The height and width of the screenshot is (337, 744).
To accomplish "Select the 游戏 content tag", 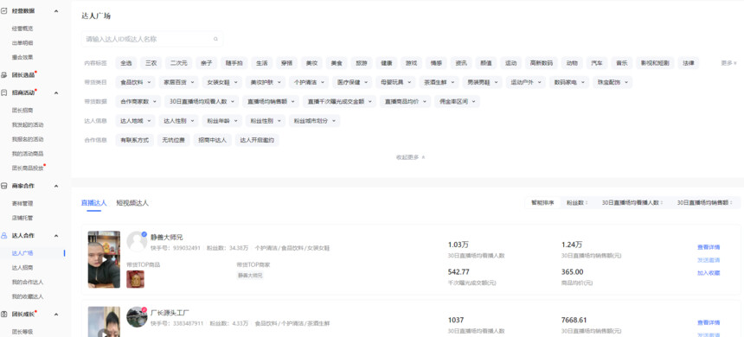I will (x=411, y=62).
